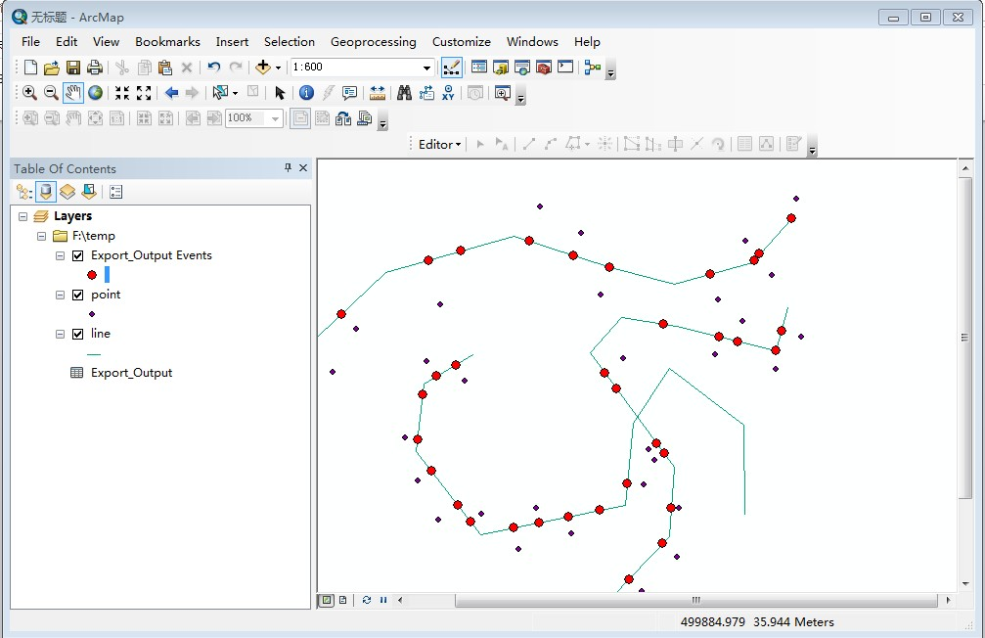Select the Zoom Out magnifier tool
Image resolution: width=985 pixels, height=638 pixels.
point(51,93)
